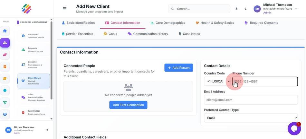Click the hamburger menu icon
This screenshot has width=306, height=139.
[x=65, y=9]
